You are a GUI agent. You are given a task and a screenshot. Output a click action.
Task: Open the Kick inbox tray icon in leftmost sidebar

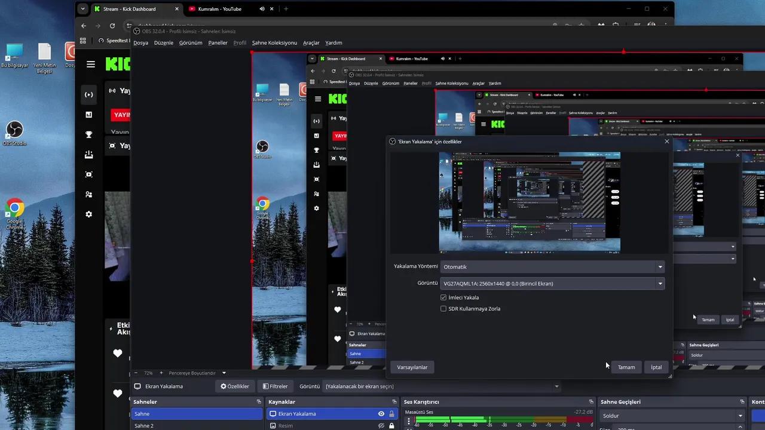[89, 155]
